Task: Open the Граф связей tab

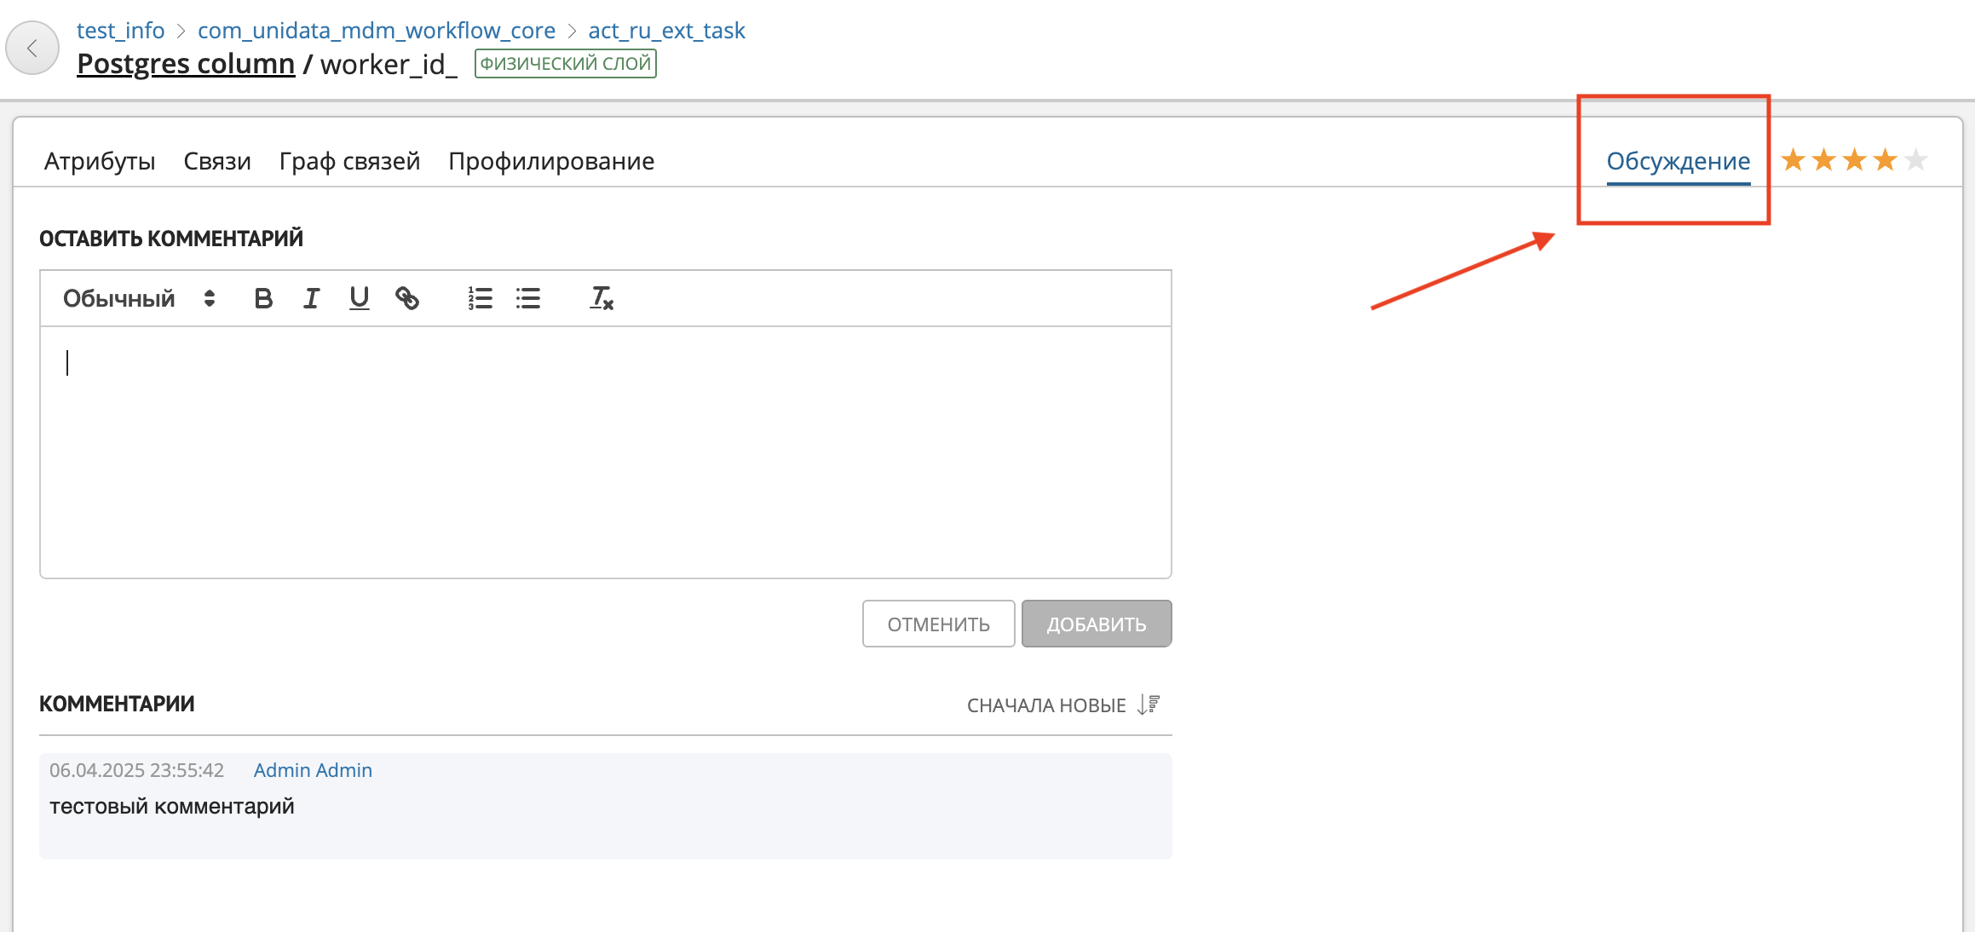Action: tap(349, 161)
